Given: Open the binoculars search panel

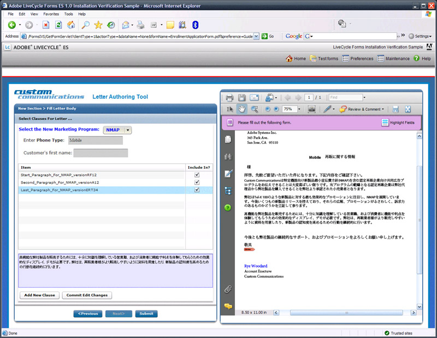Looking at the screenshot, I should [x=228, y=157].
